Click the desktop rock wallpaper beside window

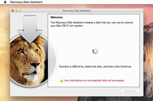point(148,58)
